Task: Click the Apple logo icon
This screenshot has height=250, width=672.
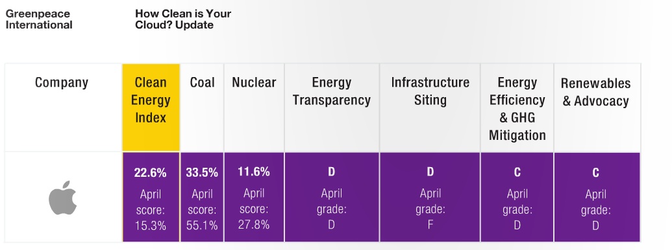Action: pos(62,198)
